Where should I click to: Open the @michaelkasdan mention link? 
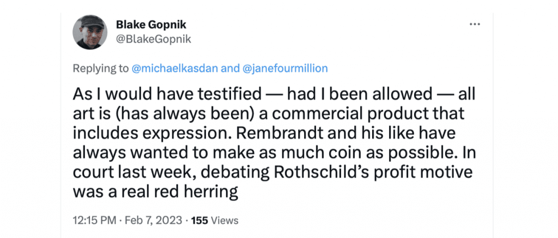(x=175, y=68)
